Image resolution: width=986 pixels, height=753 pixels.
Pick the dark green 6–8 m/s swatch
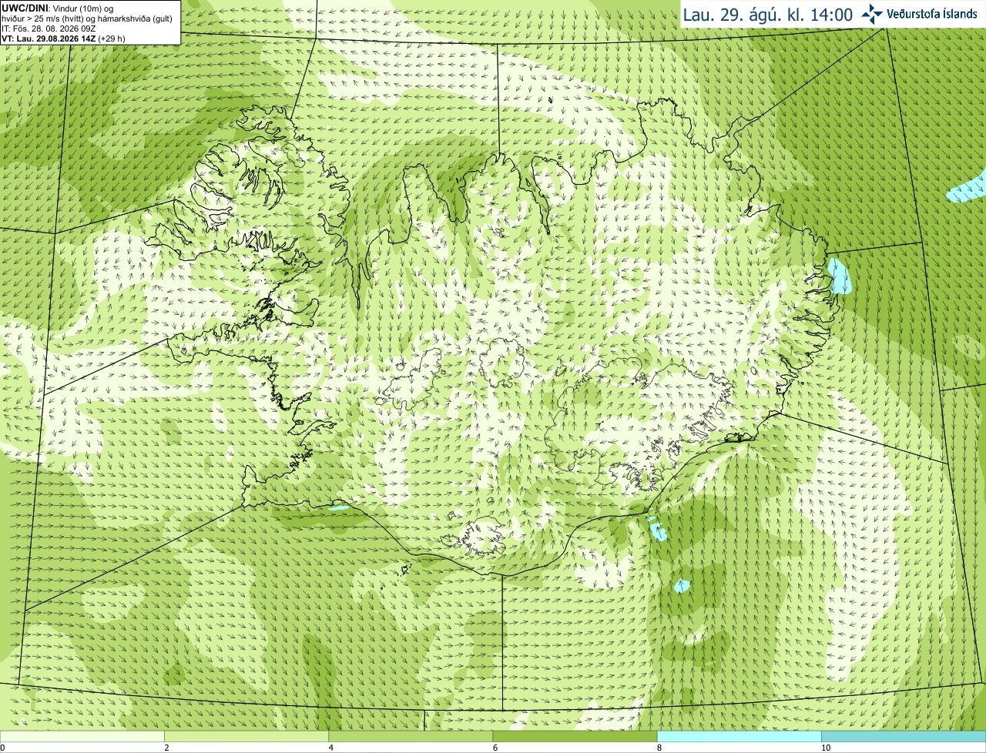pos(575,737)
